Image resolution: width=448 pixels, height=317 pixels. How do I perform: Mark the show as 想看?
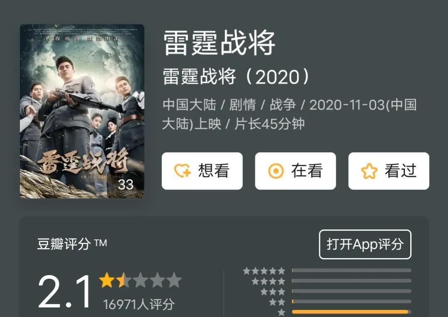(x=202, y=171)
